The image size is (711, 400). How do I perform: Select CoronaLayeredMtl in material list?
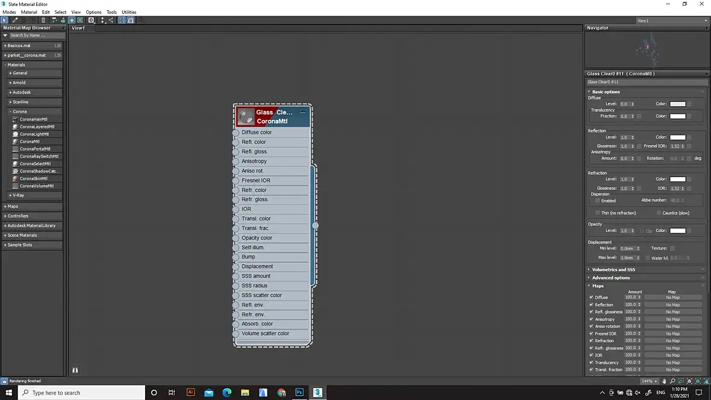click(37, 127)
